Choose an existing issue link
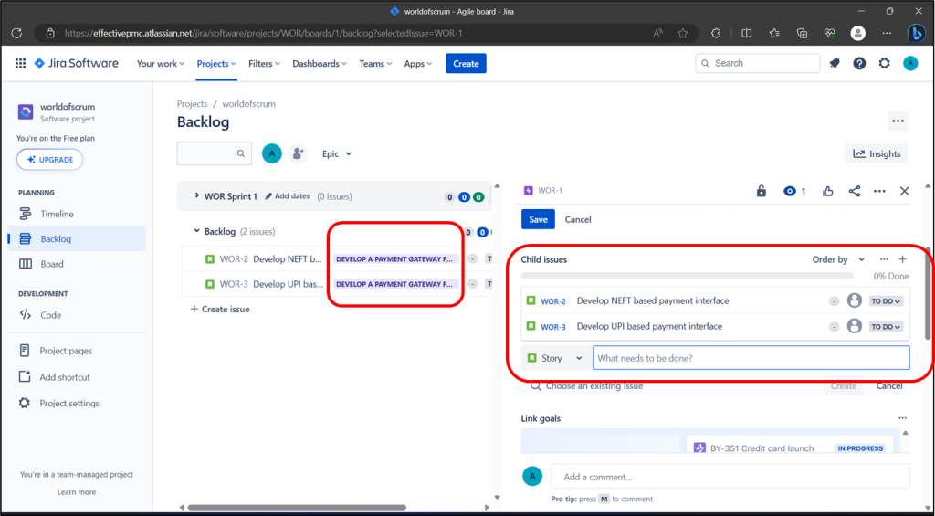The image size is (935, 516). tap(587, 386)
